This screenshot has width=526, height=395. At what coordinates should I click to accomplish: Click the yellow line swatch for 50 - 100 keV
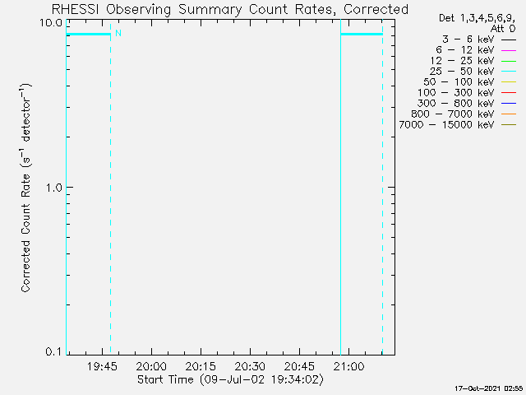click(x=509, y=82)
